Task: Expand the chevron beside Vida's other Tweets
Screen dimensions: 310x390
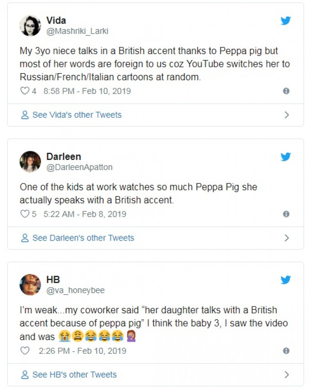Action: 287,115
